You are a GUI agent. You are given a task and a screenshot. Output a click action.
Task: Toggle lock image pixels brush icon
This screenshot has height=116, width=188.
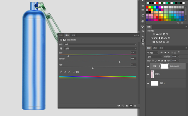[x=156, y=61]
